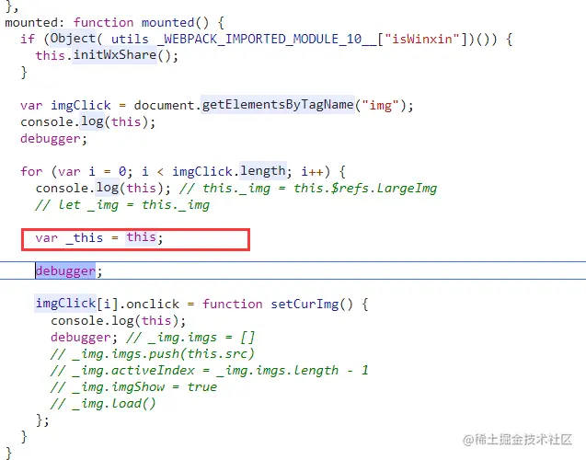This screenshot has width=586, height=460.
Task: Click the _img.activeIndex comment line
Action: [x=210, y=370]
